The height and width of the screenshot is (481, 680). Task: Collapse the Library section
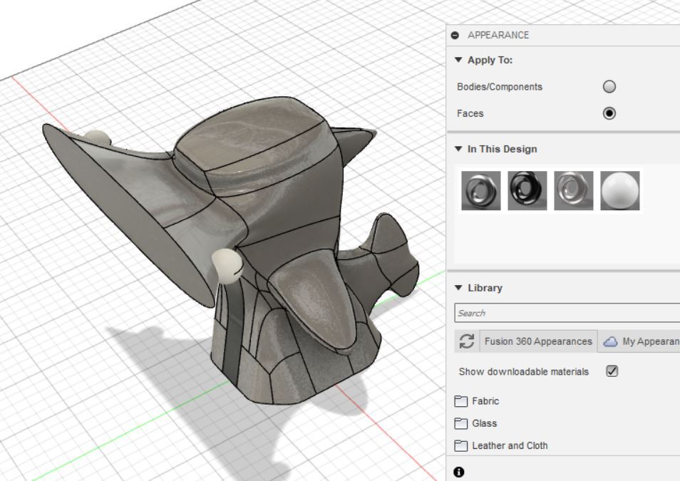458,288
